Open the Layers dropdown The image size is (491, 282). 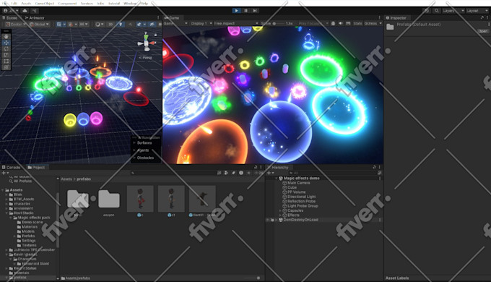453,11
